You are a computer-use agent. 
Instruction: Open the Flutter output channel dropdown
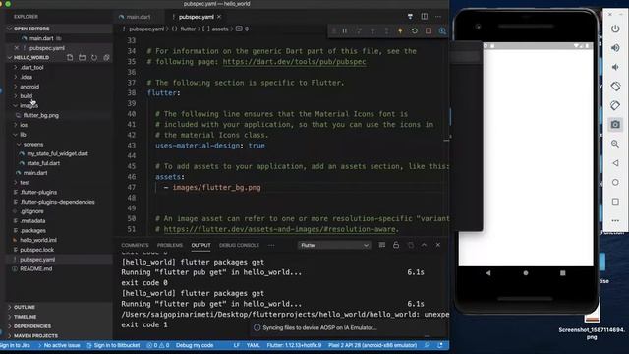pyautogui.click(x=334, y=245)
